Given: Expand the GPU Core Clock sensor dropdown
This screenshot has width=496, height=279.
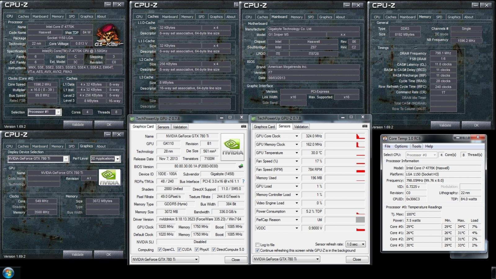Looking at the screenshot, I should coord(297,136).
